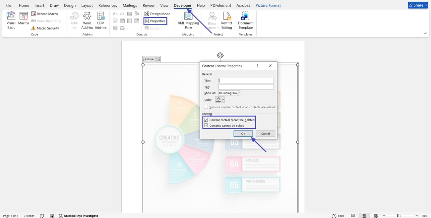Open the help question mark in dialog

pyautogui.click(x=257, y=66)
